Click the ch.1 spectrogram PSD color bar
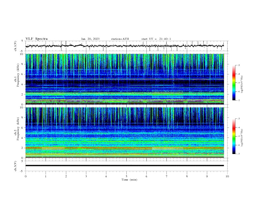 coord(234,83)
